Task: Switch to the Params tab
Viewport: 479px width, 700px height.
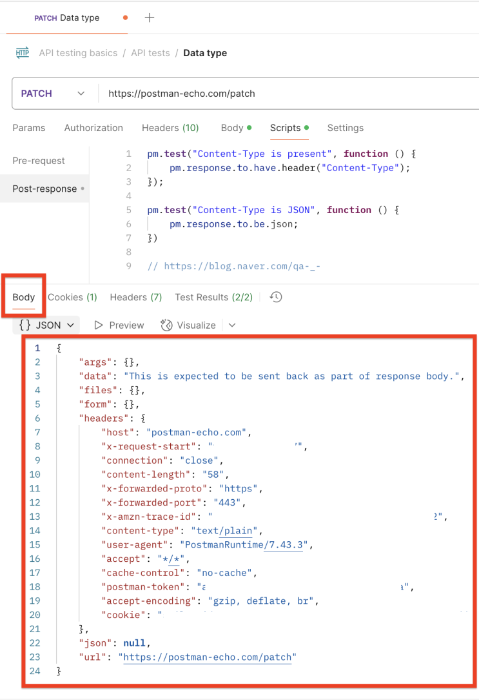Action: pyautogui.click(x=29, y=128)
